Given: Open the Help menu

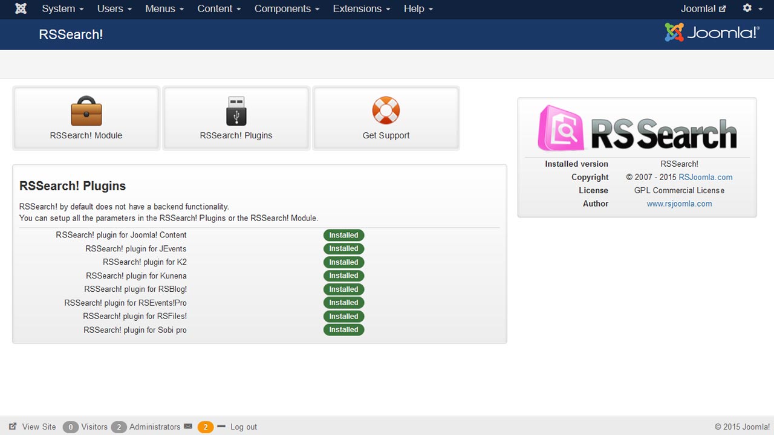Looking at the screenshot, I should [x=418, y=8].
